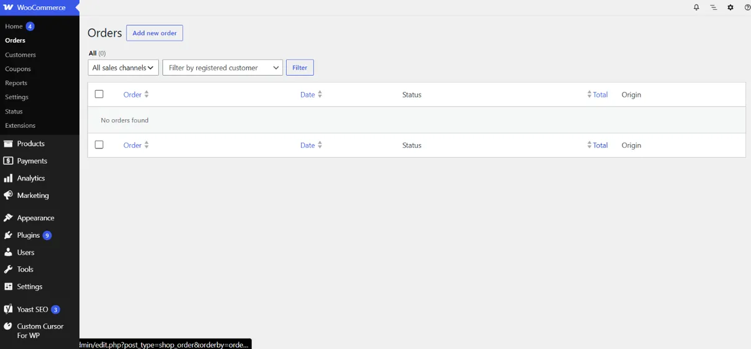Viewport: 751px width, 349px height.
Task: Click the Tools wrench icon
Action: pyautogui.click(x=8, y=270)
